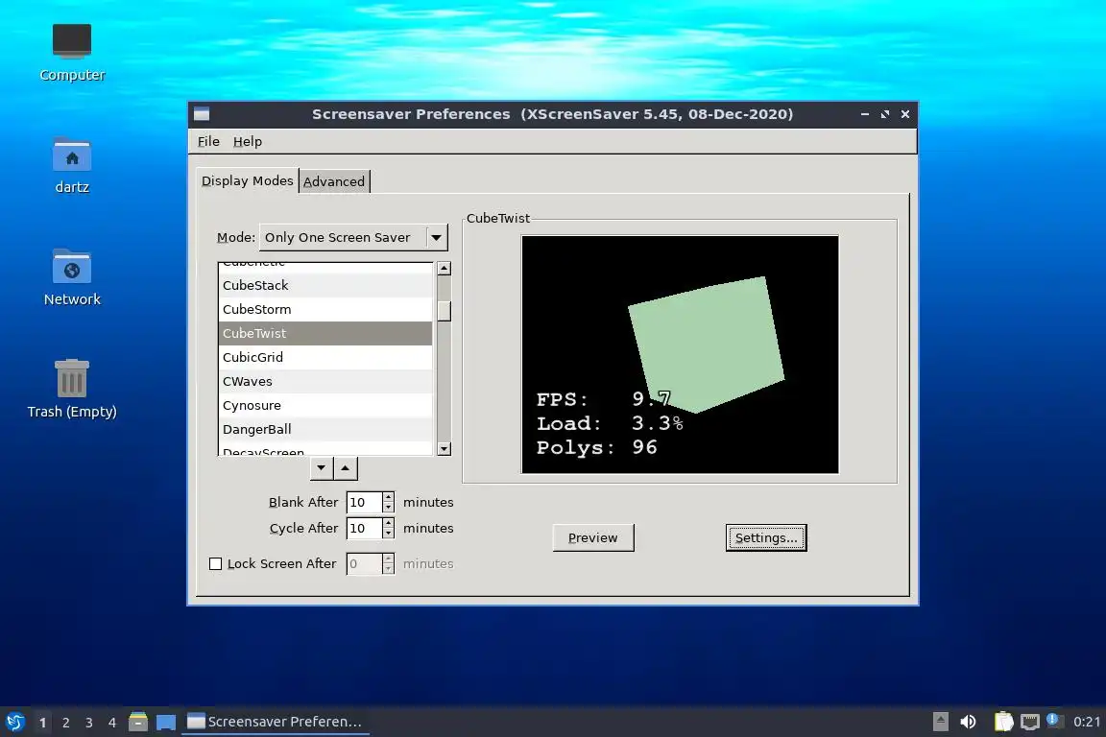Run the next screensaver with down arrow button
The width and height of the screenshot is (1106, 737).
point(322,467)
